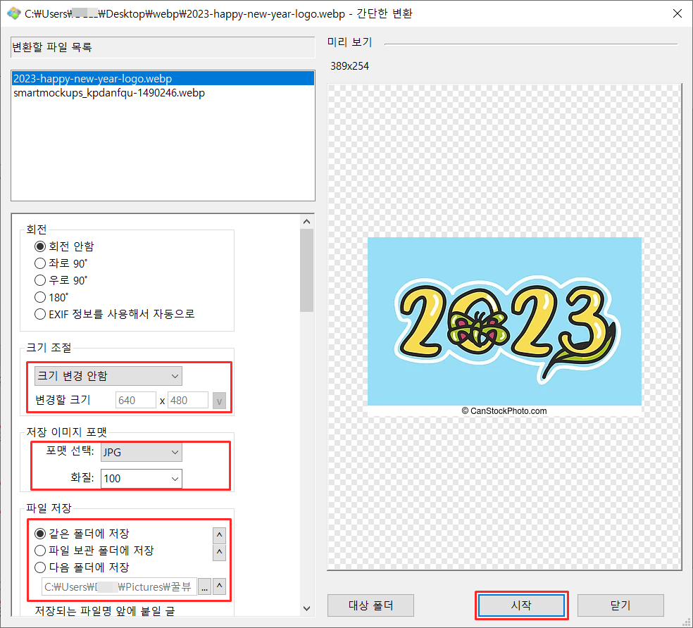The image size is (693, 628).
Task: Open the 대상 폴더 button
Action: (371, 605)
